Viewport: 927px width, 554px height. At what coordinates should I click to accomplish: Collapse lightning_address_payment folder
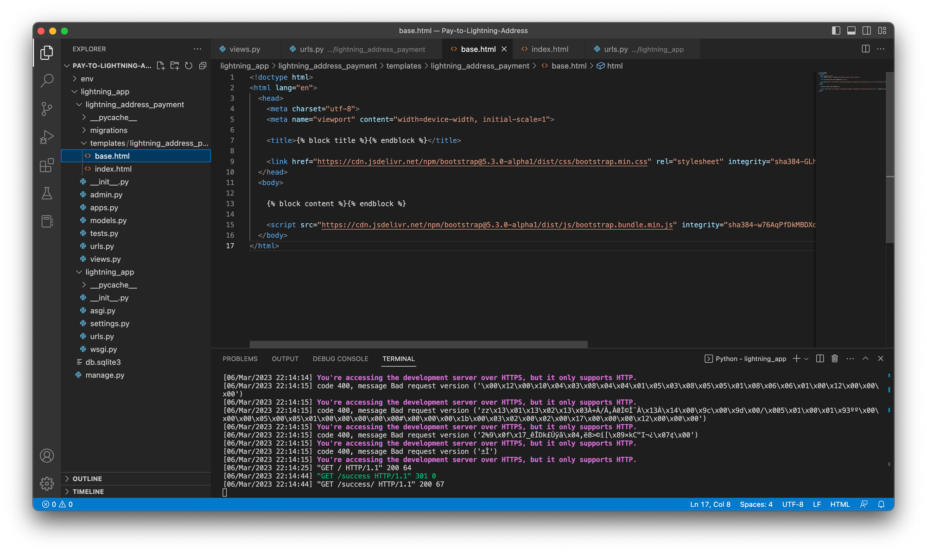tap(79, 105)
